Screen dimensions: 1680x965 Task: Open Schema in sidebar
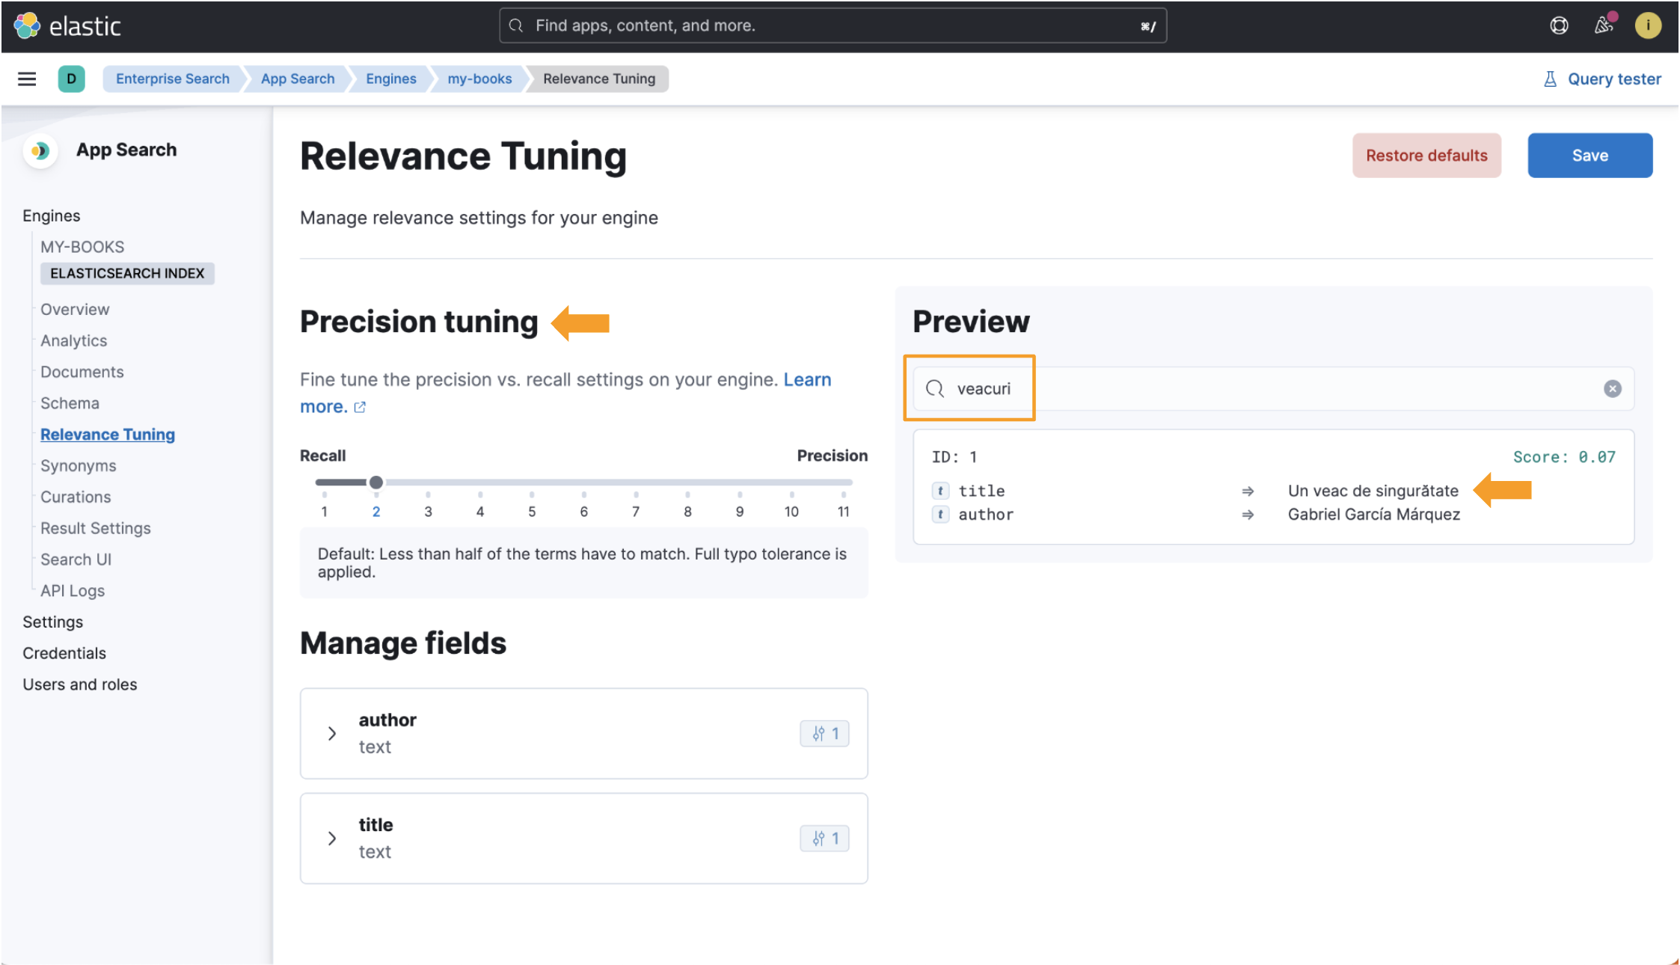(x=70, y=404)
